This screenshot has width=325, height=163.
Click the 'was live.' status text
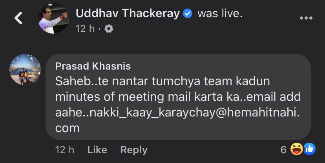pos(220,14)
